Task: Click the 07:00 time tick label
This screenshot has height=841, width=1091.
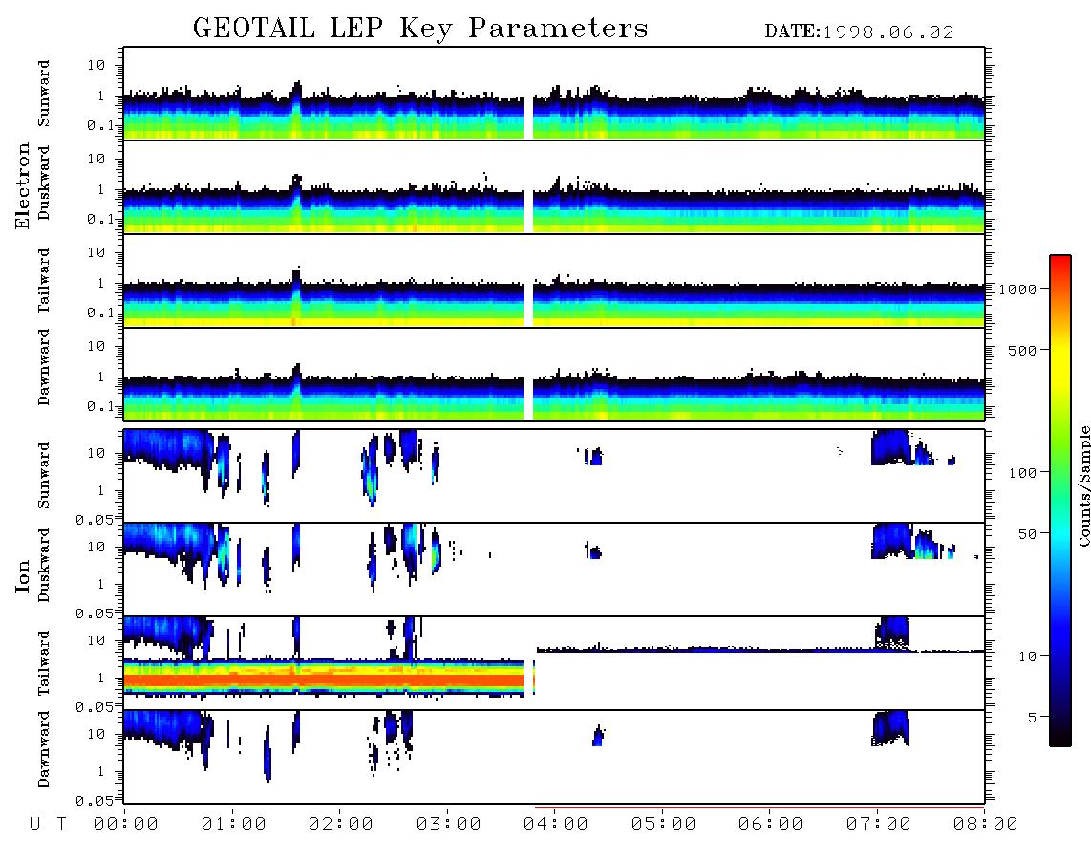Action: click(879, 824)
